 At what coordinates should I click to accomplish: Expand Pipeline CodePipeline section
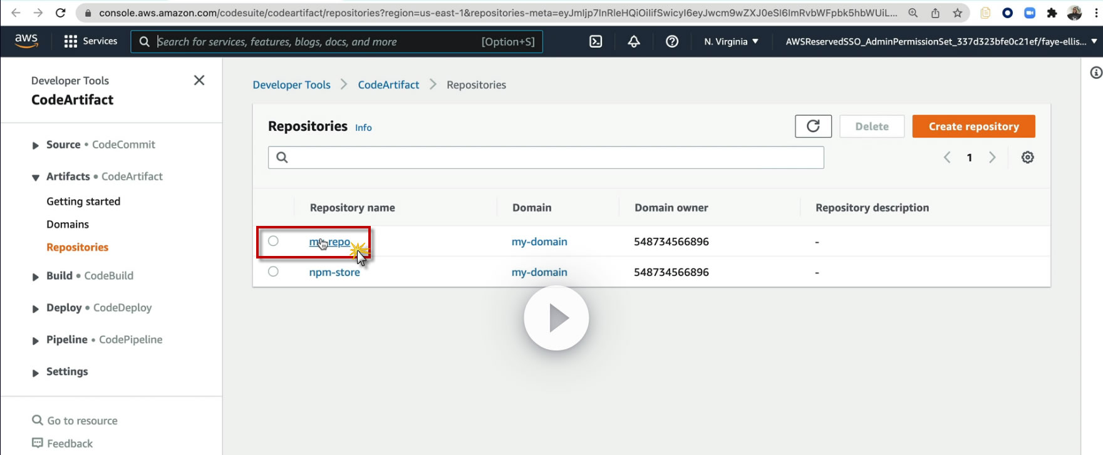tap(36, 340)
